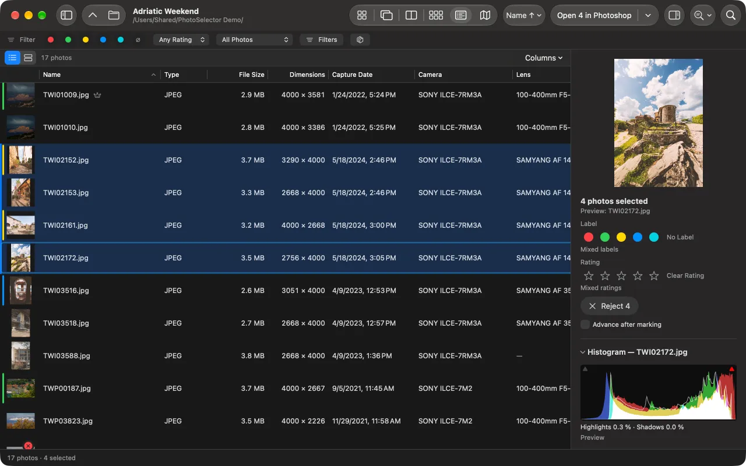
Task: Set rating to three stars
Action: [x=621, y=276]
